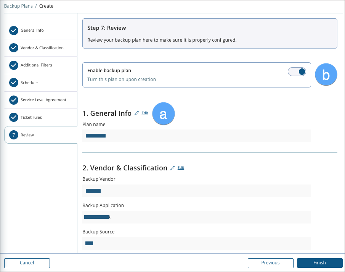Click the Service Level Agreement checkmark icon
The height and width of the screenshot is (272, 345).
pos(14,100)
